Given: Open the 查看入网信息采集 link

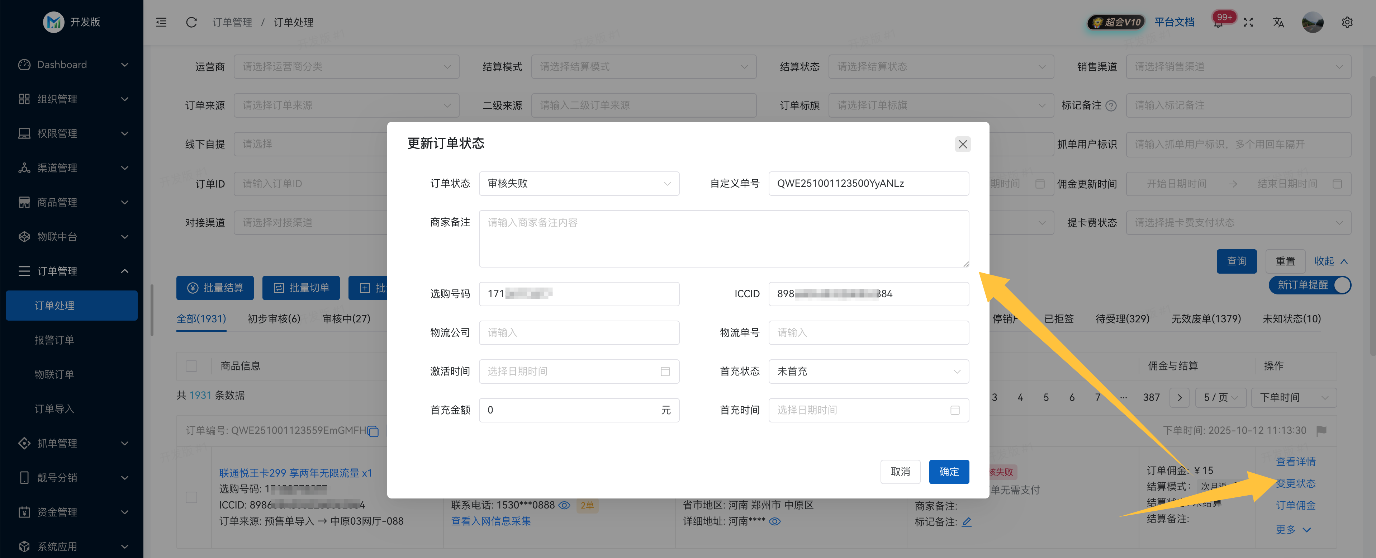Looking at the screenshot, I should pos(490,521).
